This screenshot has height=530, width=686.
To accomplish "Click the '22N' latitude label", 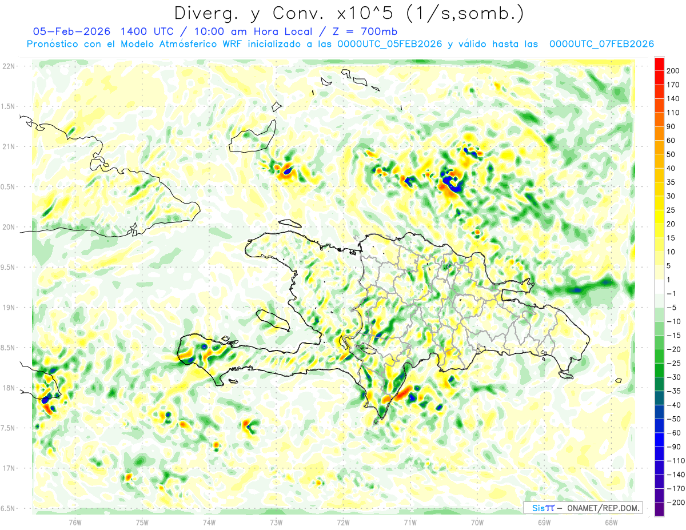I will (x=8, y=66).
